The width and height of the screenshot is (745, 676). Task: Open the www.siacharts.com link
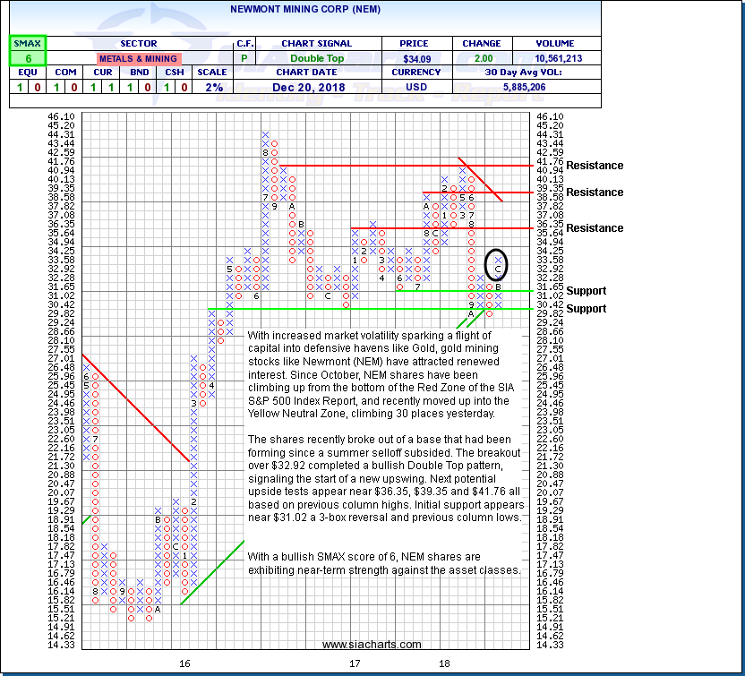372,645
